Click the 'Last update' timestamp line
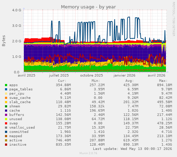Screen dimensions: 177x157 132,149
